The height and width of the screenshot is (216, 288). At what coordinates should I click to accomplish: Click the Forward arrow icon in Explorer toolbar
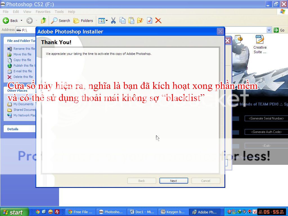(x=29, y=21)
